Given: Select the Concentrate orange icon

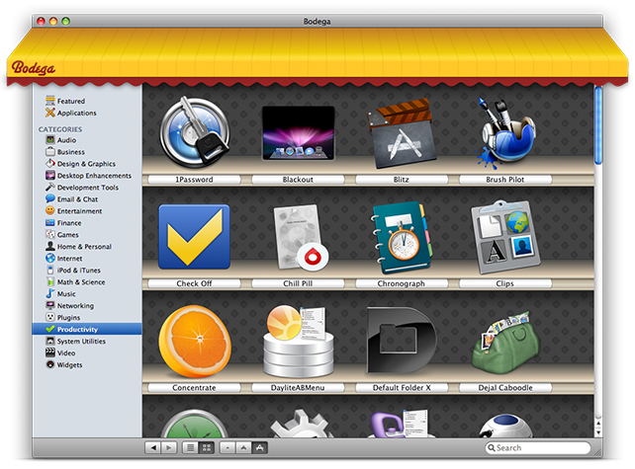Looking at the screenshot, I should 195,342.
